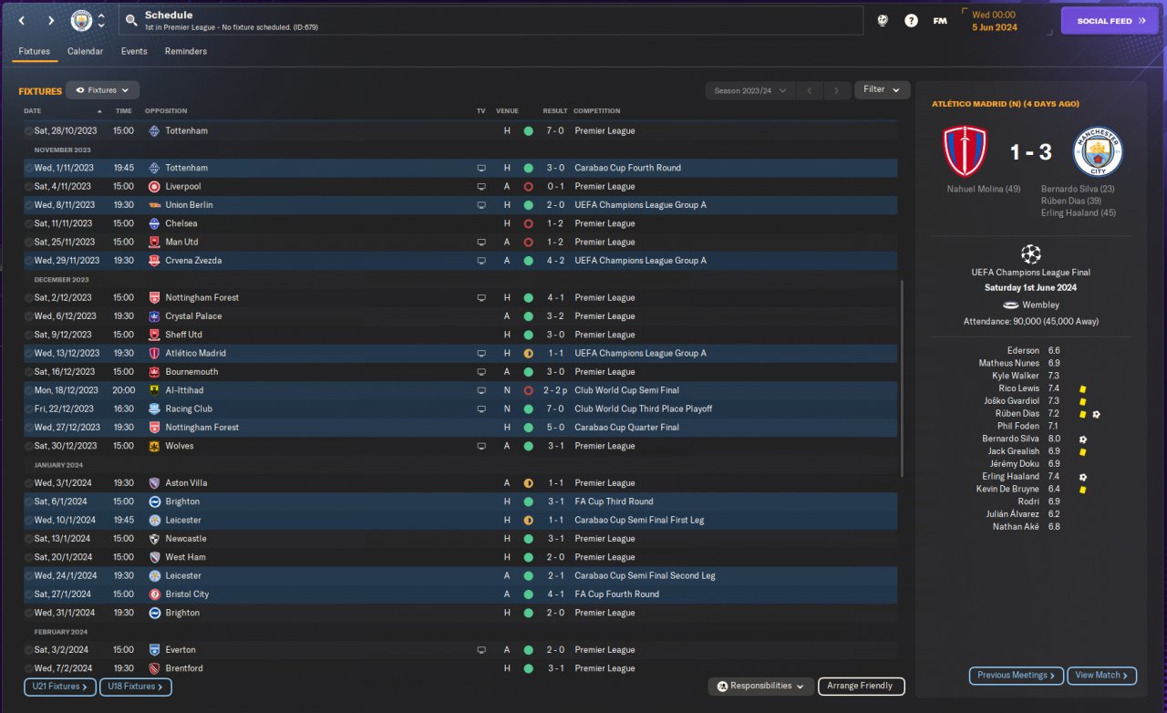The height and width of the screenshot is (713, 1167).
Task: Click the Bournemouth club badge
Action: (154, 372)
